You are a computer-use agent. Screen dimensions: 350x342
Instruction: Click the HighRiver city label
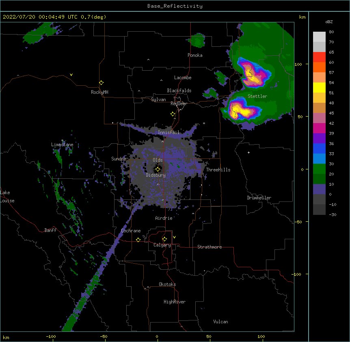point(175,302)
